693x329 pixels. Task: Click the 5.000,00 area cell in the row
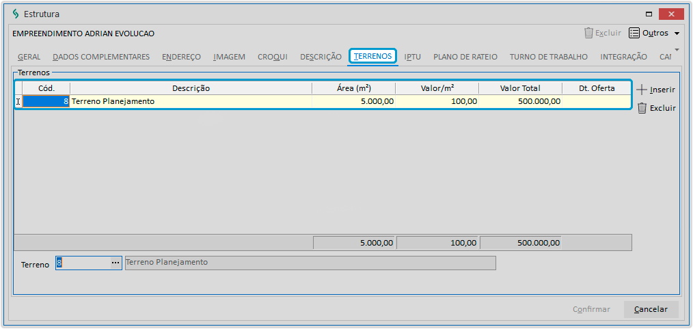click(353, 102)
